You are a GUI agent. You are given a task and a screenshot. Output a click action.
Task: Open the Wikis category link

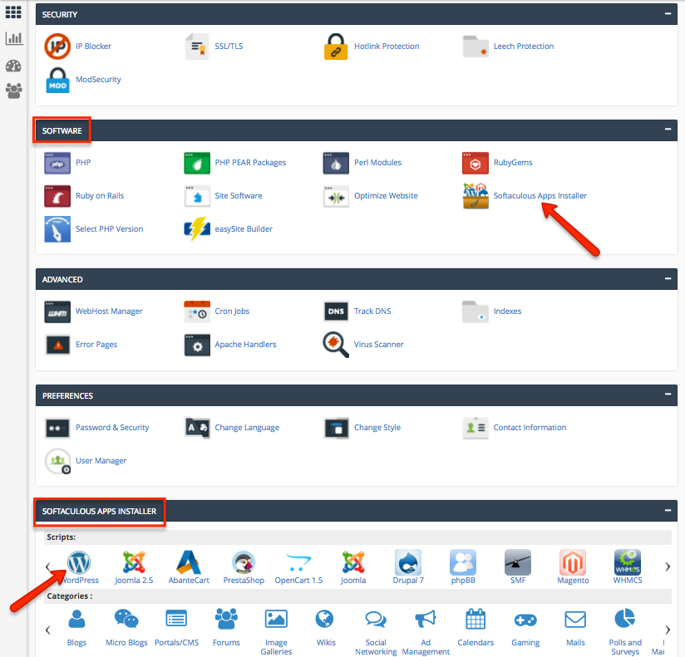tap(326, 643)
